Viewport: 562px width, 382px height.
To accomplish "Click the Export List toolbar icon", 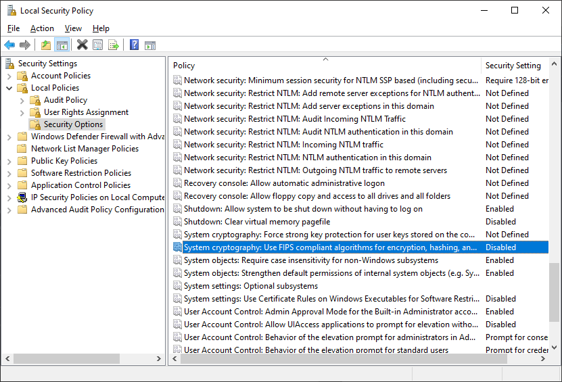I will (114, 45).
